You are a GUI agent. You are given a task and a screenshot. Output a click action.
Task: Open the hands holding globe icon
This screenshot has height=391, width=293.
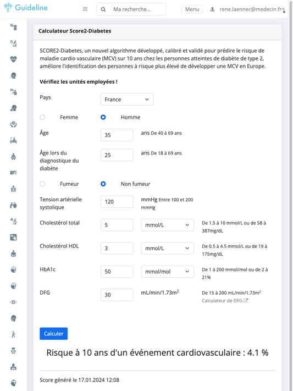click(13, 124)
